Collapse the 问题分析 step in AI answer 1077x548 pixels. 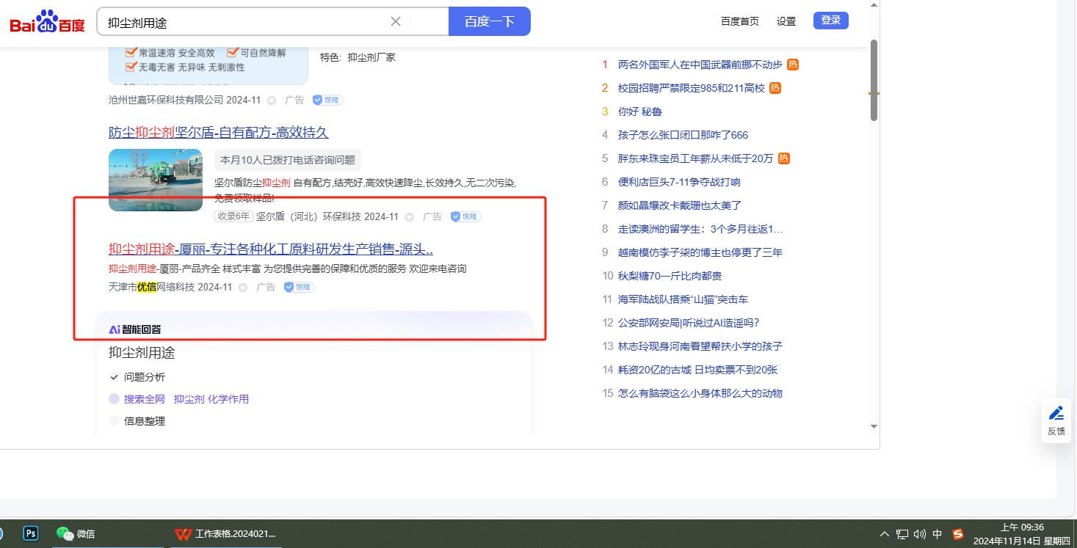[115, 377]
